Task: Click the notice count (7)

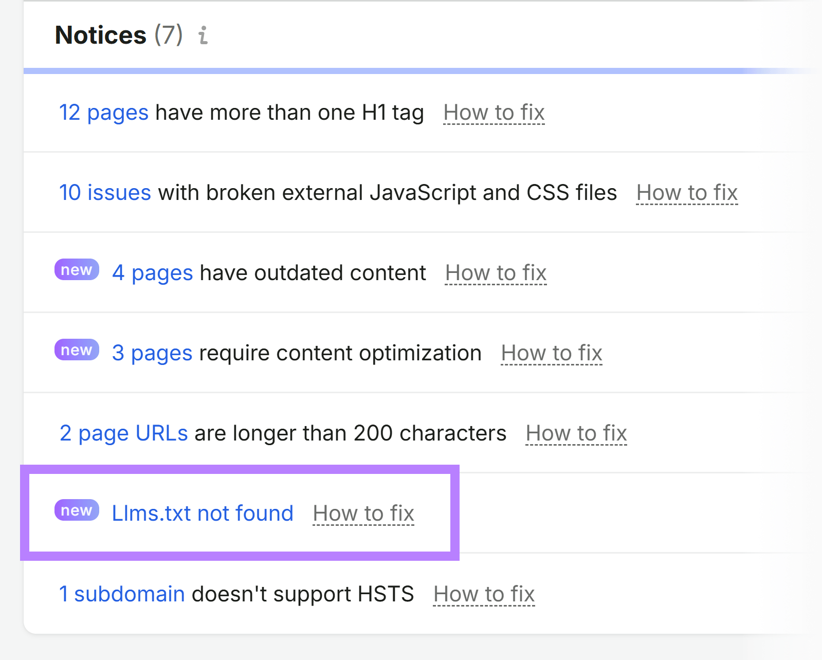Action: coord(169,35)
